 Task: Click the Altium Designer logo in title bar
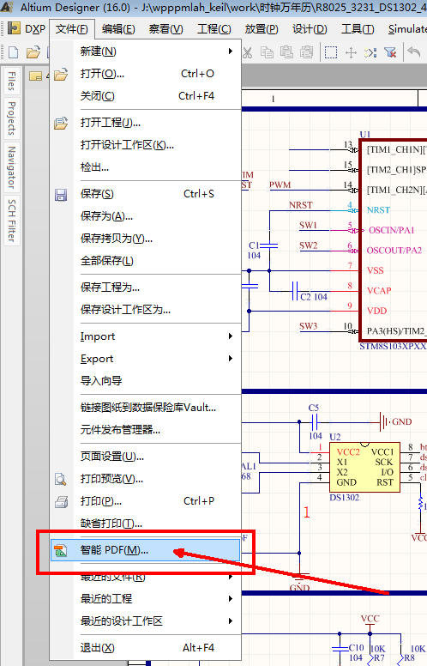point(7,7)
